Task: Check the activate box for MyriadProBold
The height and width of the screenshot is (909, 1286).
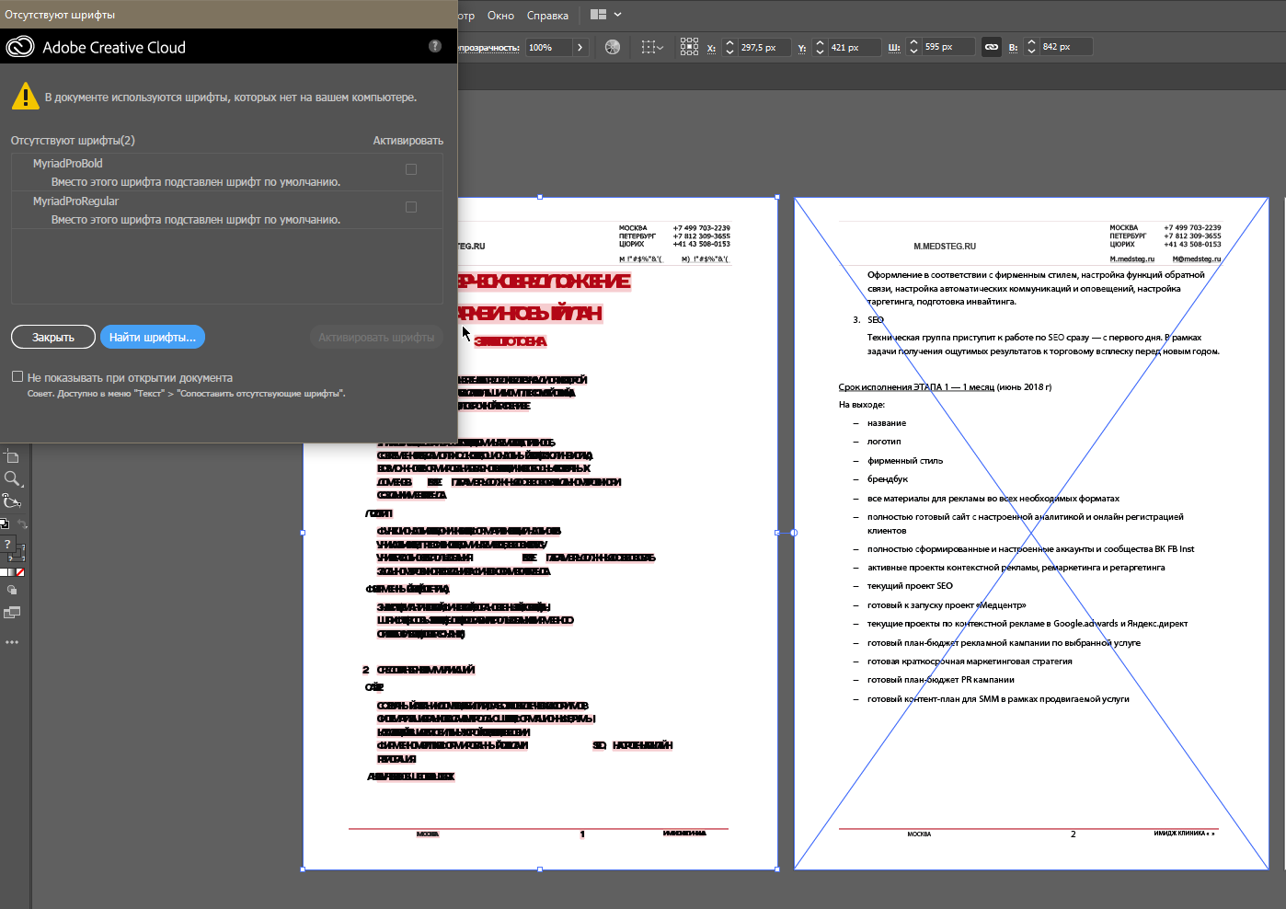Action: pyautogui.click(x=411, y=169)
